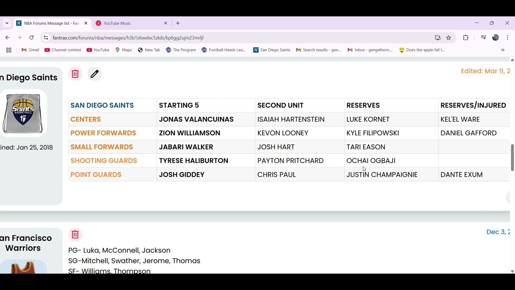Select the JOSH HART cell
The image size is (515, 290).
(300, 147)
